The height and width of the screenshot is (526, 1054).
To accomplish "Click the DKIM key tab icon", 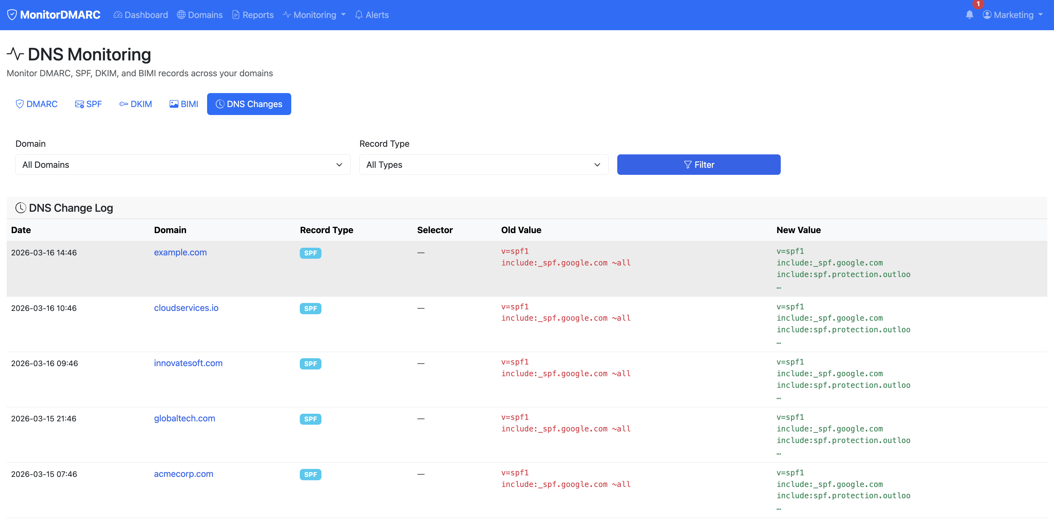I will [124, 104].
